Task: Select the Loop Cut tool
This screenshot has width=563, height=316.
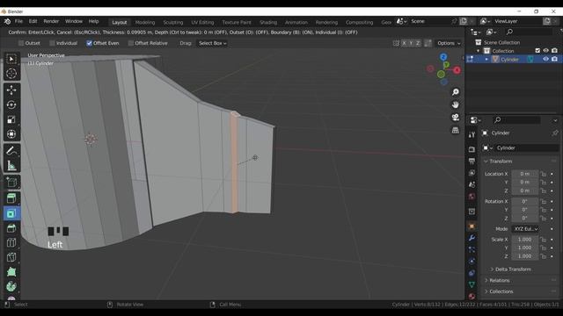Action: click(x=11, y=242)
